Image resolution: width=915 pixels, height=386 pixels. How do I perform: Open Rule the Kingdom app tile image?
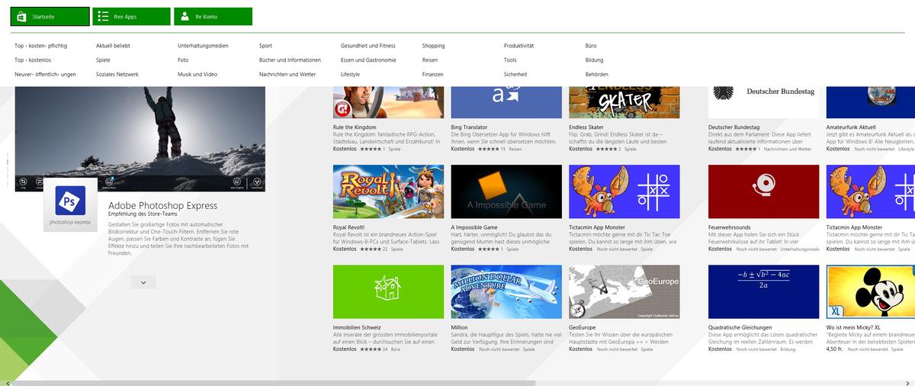pyautogui.click(x=388, y=103)
